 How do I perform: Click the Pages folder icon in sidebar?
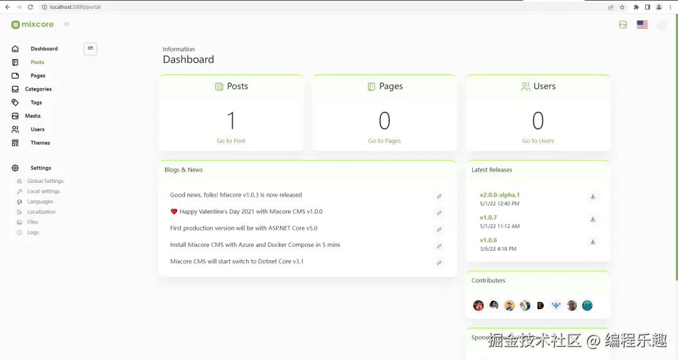coord(15,76)
